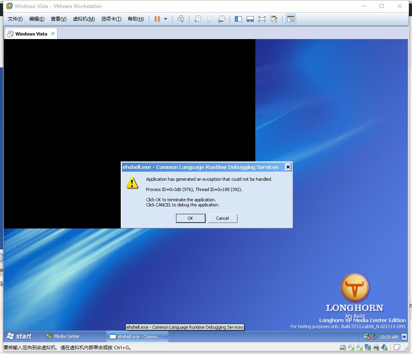412x354 pixels.
Task: Close the Windows Vista tab
Action: 53,34
